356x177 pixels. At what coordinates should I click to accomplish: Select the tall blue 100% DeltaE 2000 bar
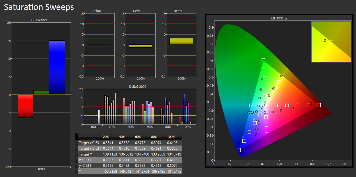click(184, 109)
